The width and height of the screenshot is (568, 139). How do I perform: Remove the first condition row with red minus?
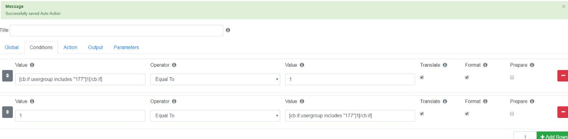coord(563,76)
